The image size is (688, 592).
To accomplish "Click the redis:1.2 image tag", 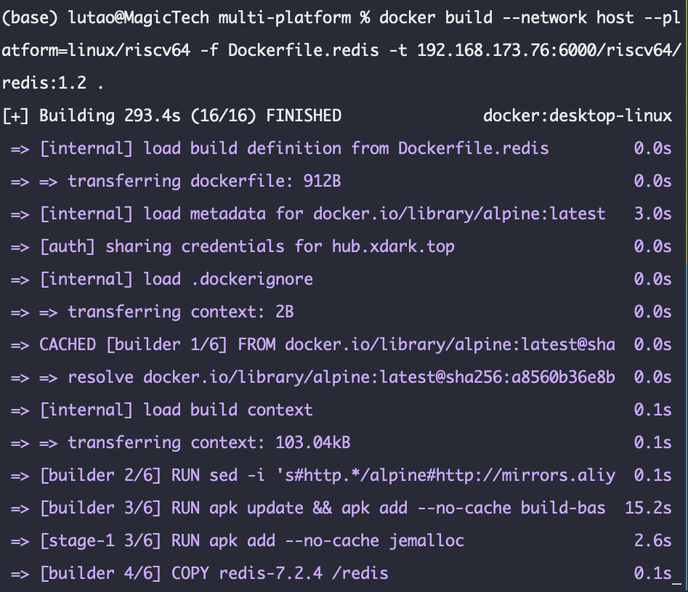I will pos(44,83).
